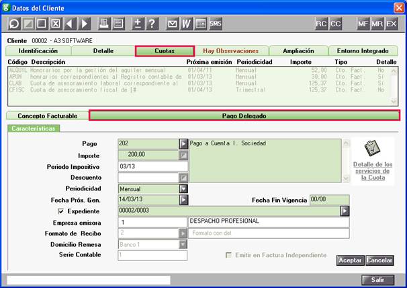Click the MR toolbar button
The image size is (407, 288).
pos(377,24)
